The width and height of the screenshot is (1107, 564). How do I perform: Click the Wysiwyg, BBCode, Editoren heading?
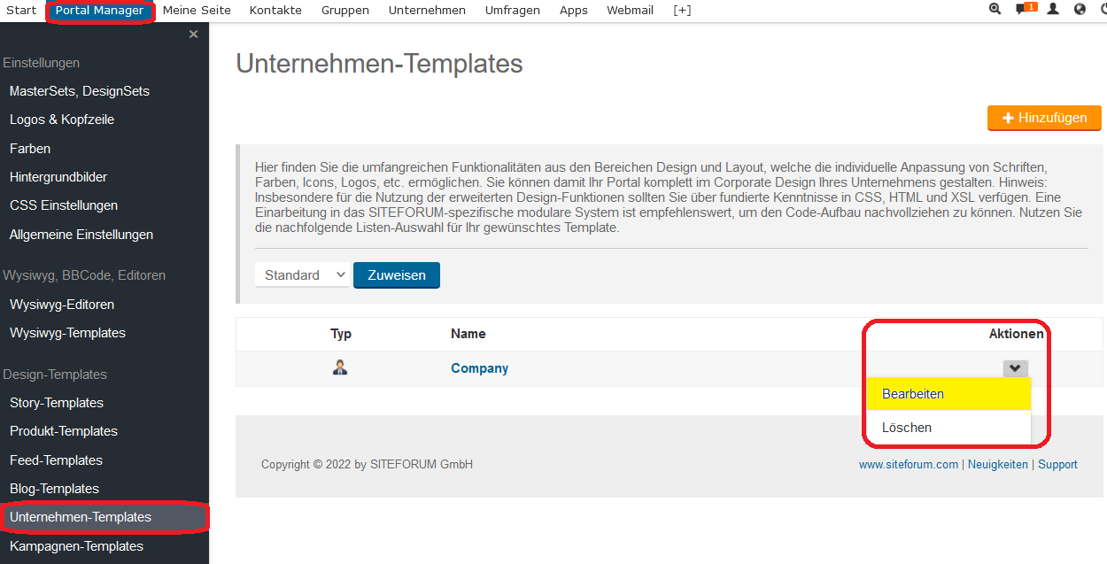(84, 275)
